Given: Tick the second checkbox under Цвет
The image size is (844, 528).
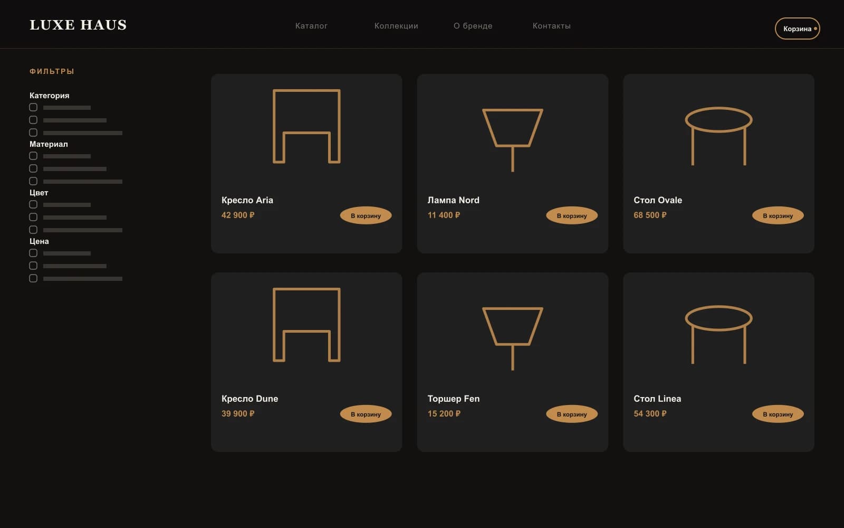Looking at the screenshot, I should tap(33, 217).
